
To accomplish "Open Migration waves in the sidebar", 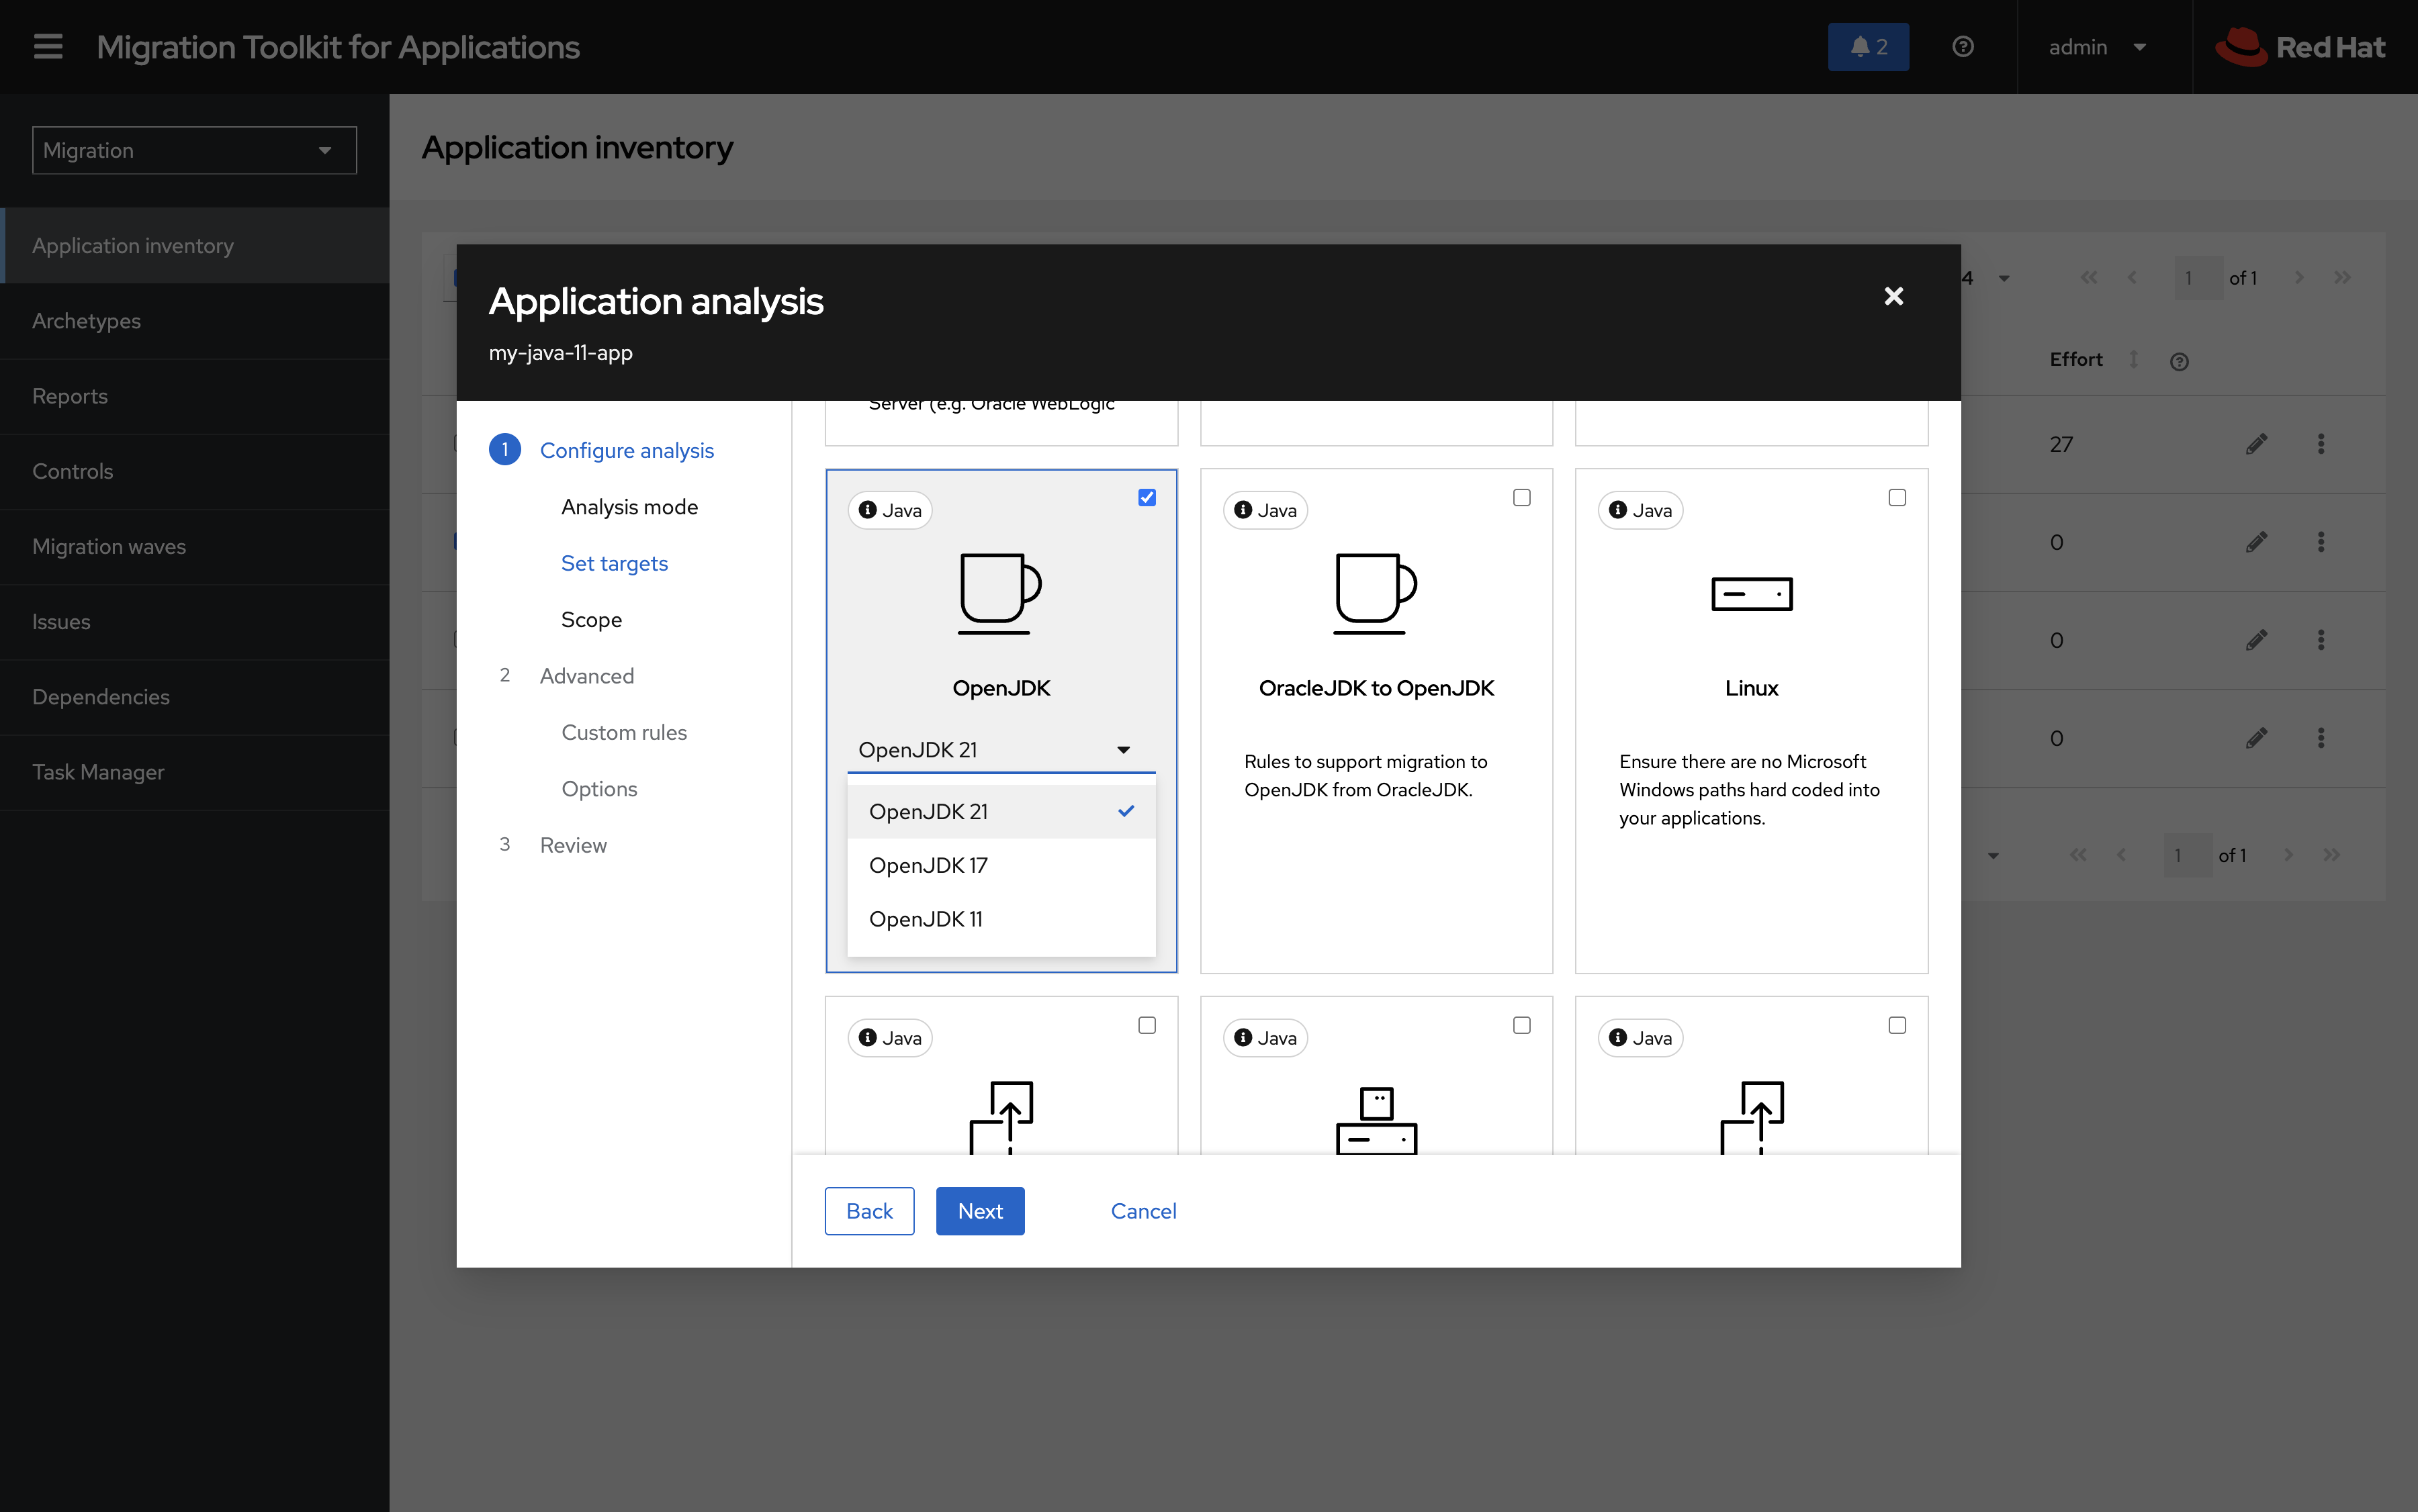I will pos(194,546).
